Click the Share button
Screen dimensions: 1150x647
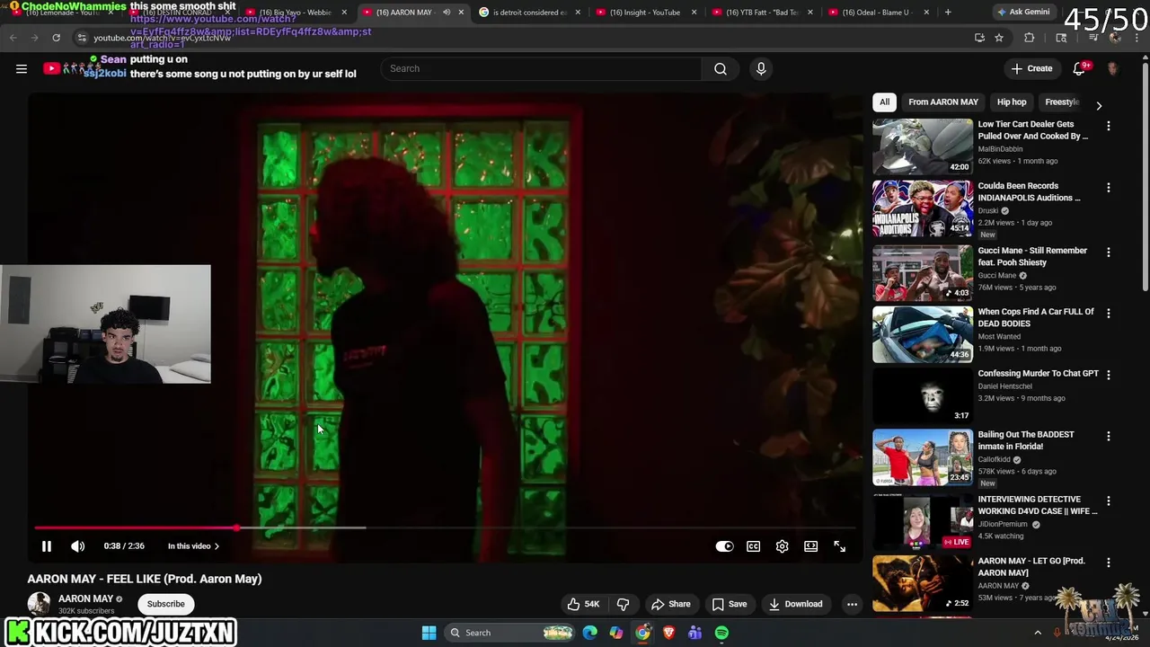(670, 604)
